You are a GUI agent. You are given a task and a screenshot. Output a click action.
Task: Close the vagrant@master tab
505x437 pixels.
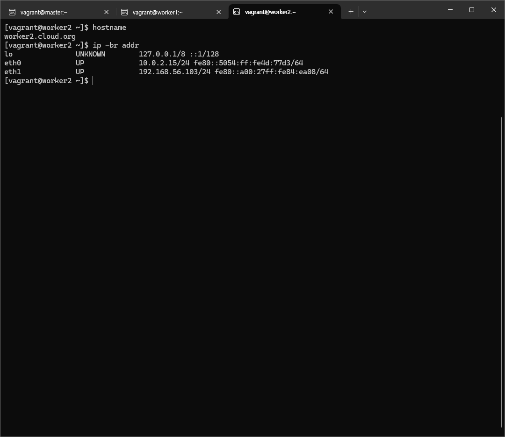click(x=106, y=12)
